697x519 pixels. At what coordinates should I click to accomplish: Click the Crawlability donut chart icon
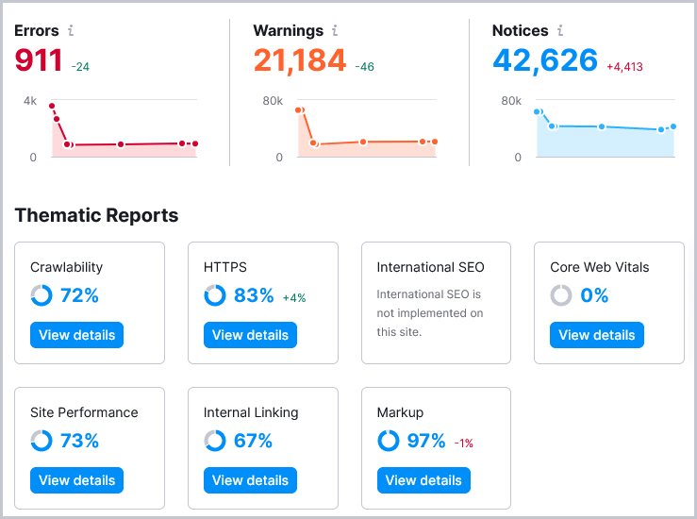coord(41,295)
